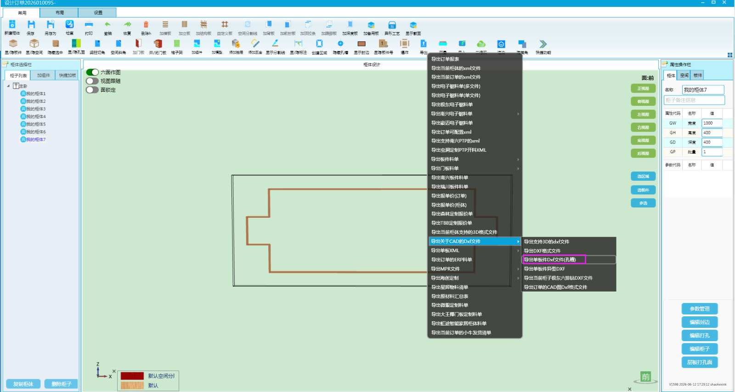Screen dimensions: 735x392
Task: Click the 爆炸 explode view icon
Action: click(405, 44)
